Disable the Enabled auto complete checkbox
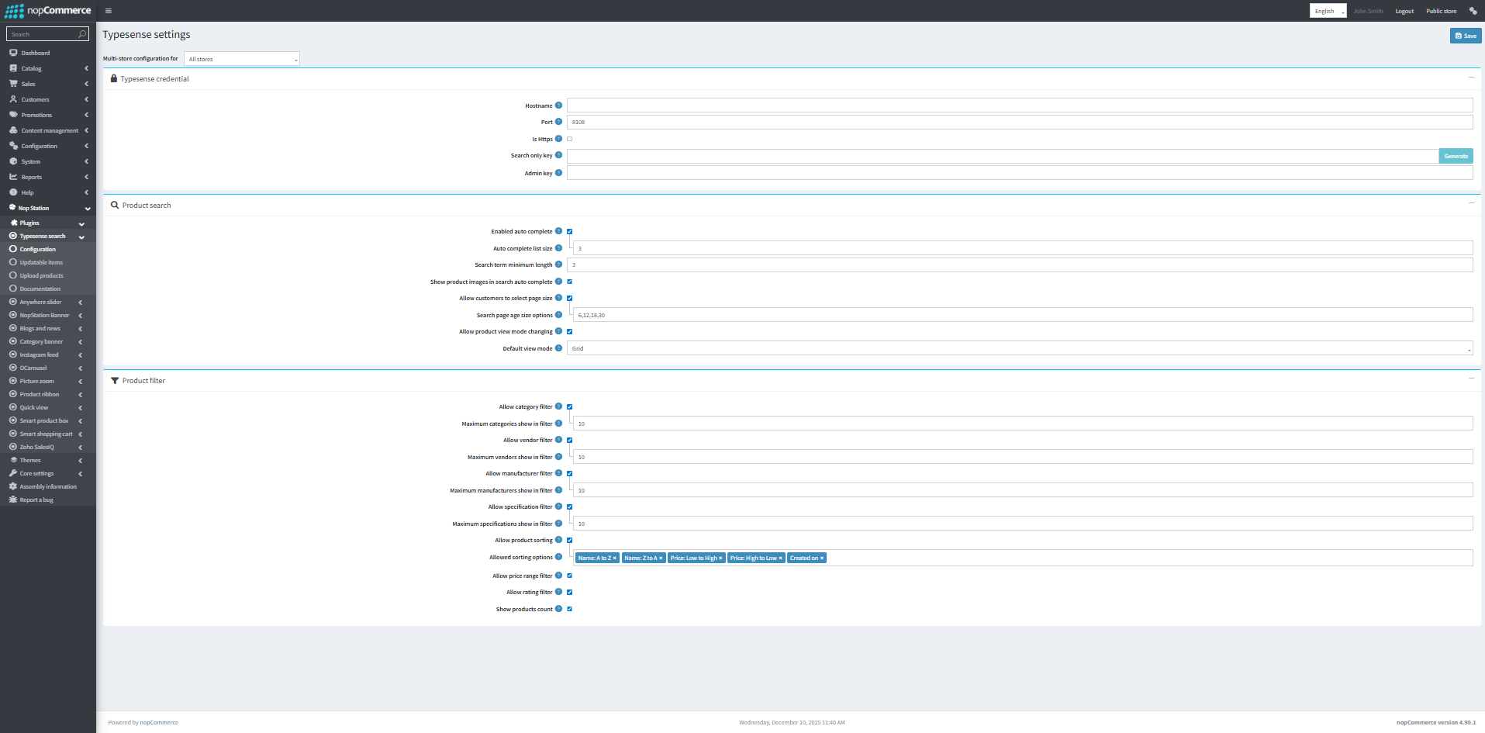This screenshot has height=733, width=1485. point(569,230)
